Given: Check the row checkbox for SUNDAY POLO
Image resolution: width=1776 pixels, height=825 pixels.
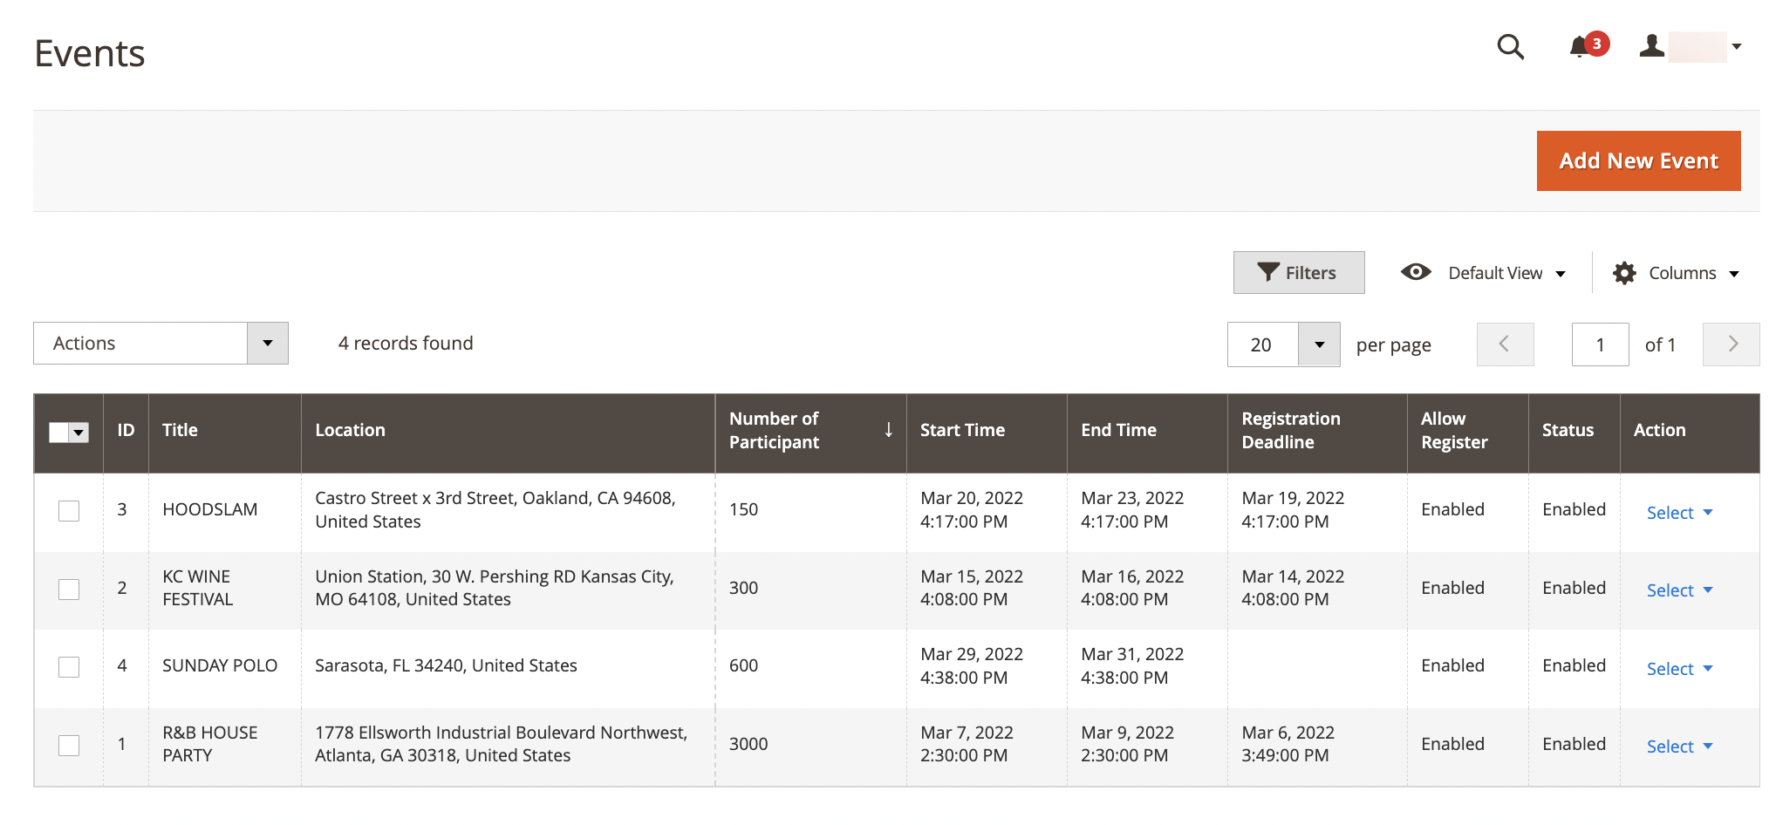Looking at the screenshot, I should [x=68, y=666].
